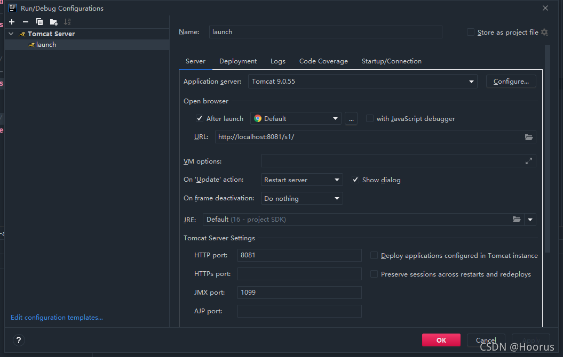Viewport: 563px width, 357px height.
Task: Enable Preserve sessions across restarts and redeploys
Action: click(374, 274)
